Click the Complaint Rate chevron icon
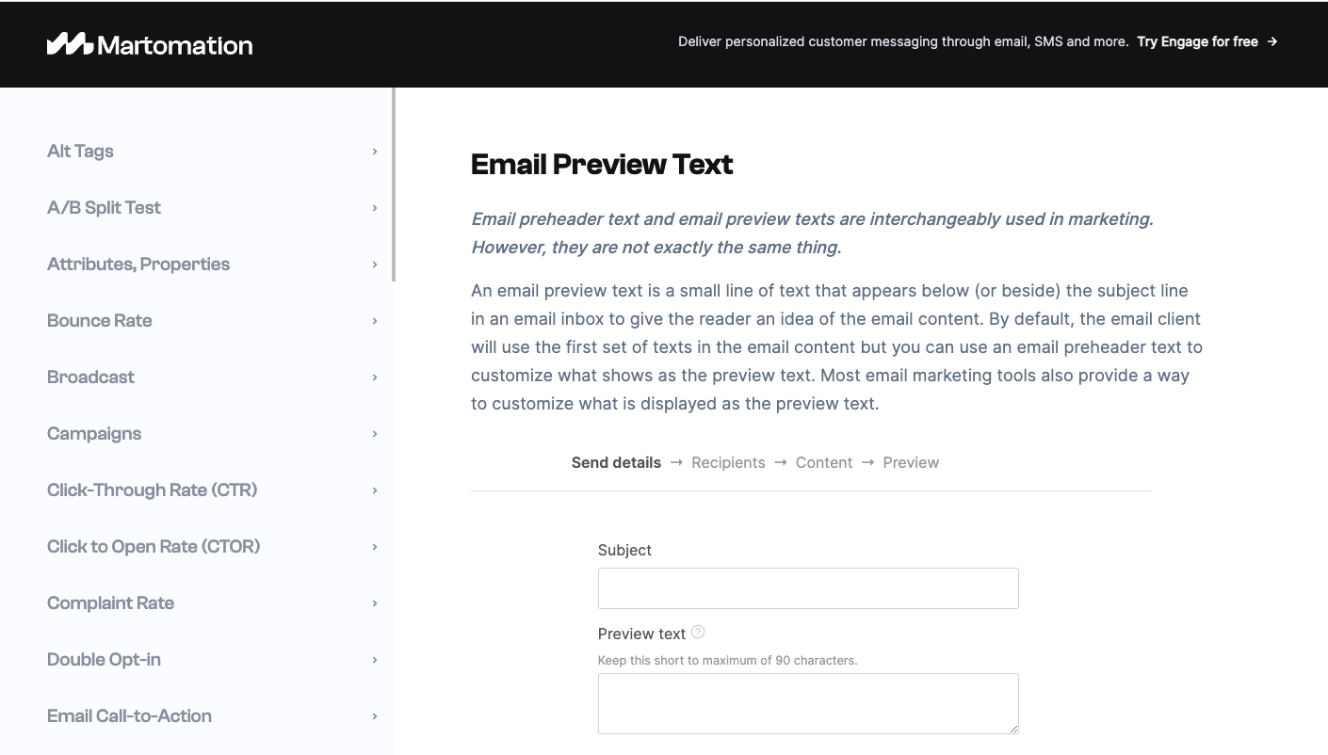 (375, 603)
